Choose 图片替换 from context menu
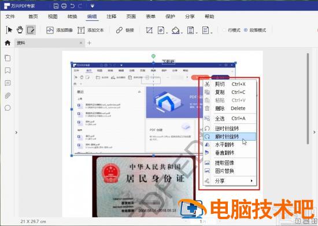This screenshot has height=226, width=318. pos(230,171)
